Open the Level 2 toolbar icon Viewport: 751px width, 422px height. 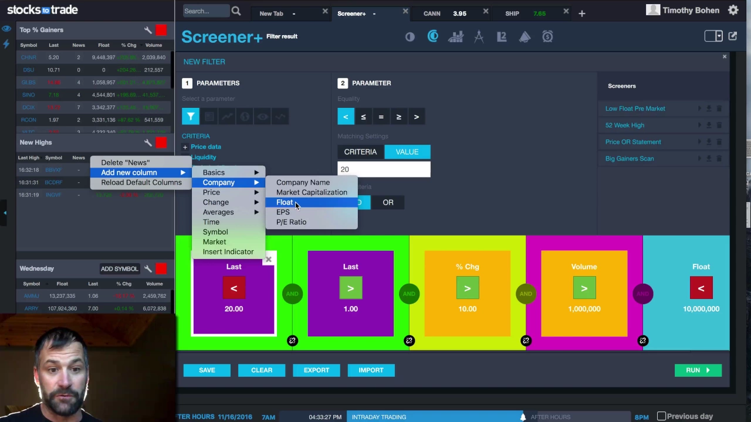pyautogui.click(x=502, y=37)
